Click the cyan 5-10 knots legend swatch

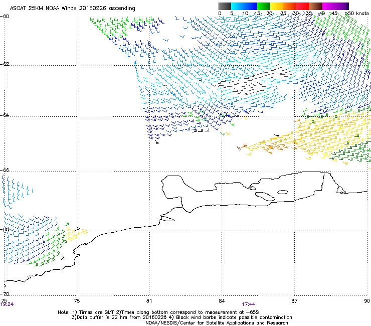pyautogui.click(x=238, y=6)
